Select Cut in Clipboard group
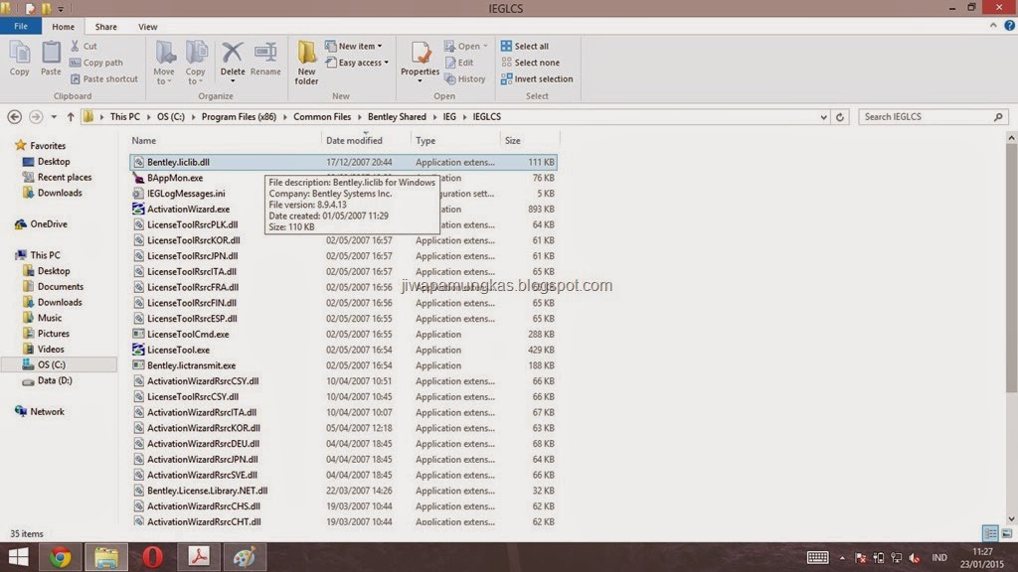The height and width of the screenshot is (572, 1018). point(84,46)
